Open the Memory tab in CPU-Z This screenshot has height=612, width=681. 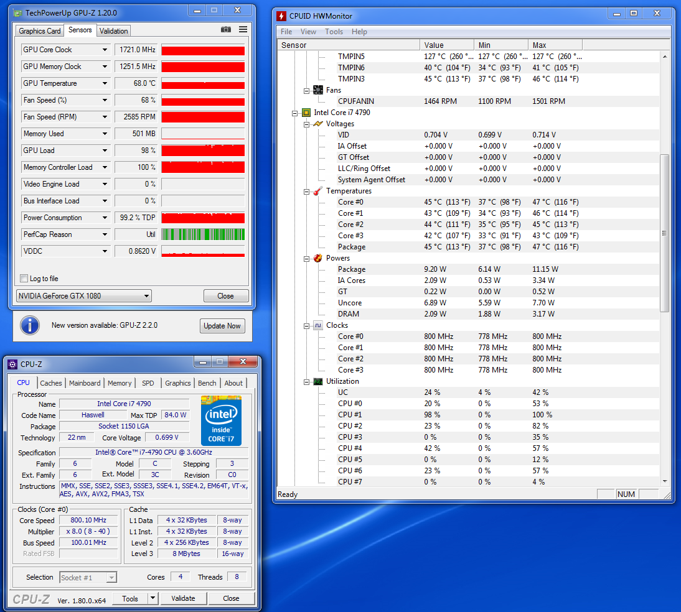pos(120,383)
